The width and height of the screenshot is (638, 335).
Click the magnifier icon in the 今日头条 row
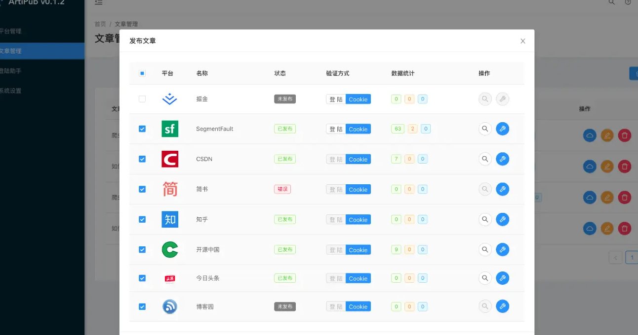pyautogui.click(x=485, y=278)
